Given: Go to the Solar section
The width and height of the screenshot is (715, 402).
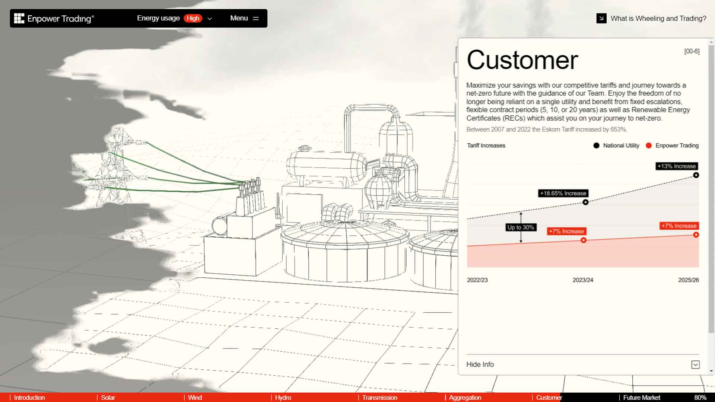Looking at the screenshot, I should pyautogui.click(x=108, y=398).
